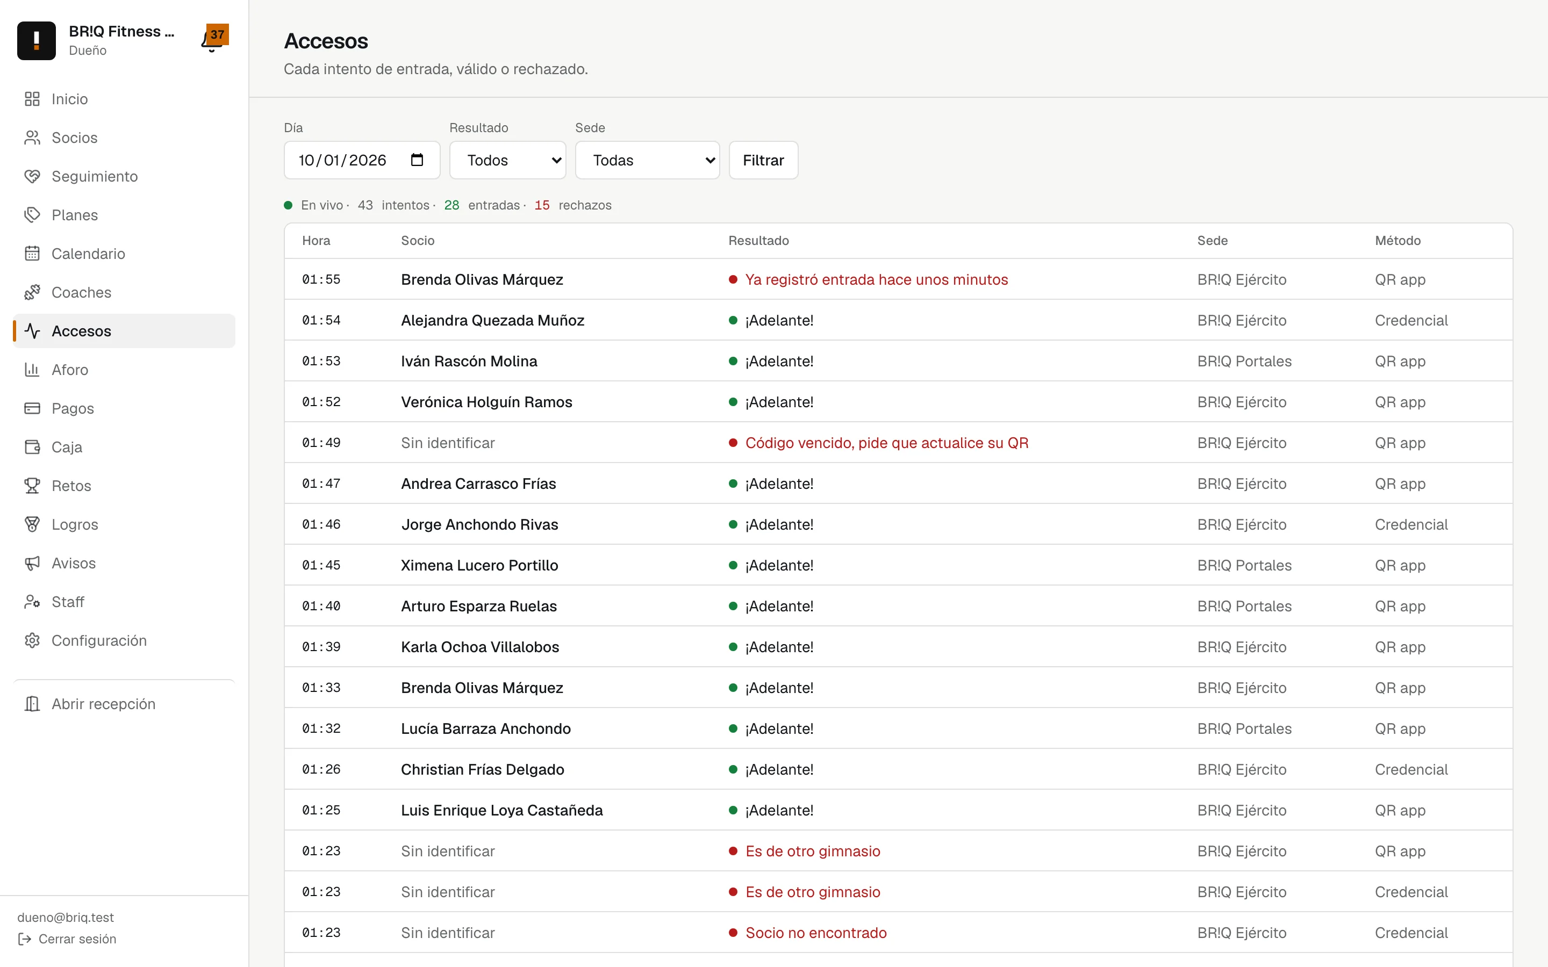Screen dimensions: 1548x967
Task: Click 'Socio no encontrado' result text
Action: [x=815, y=933]
